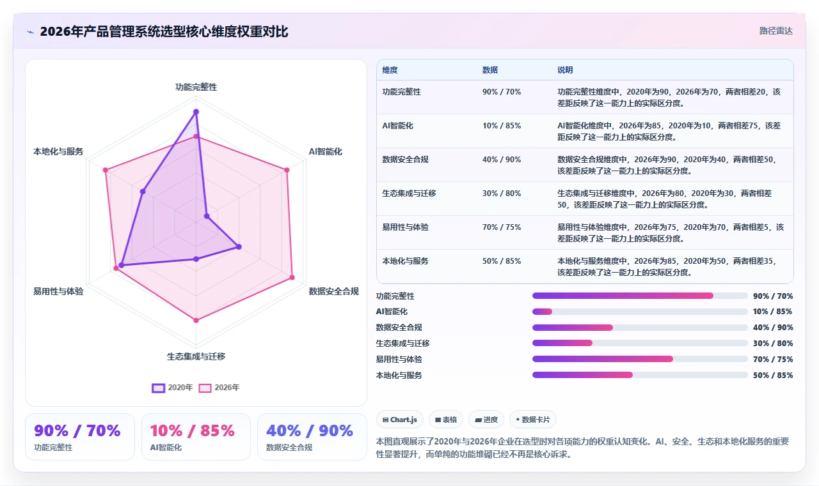Click the 本地化与服务 radar axis label
Screen dimensions: 819x486
click(x=58, y=151)
